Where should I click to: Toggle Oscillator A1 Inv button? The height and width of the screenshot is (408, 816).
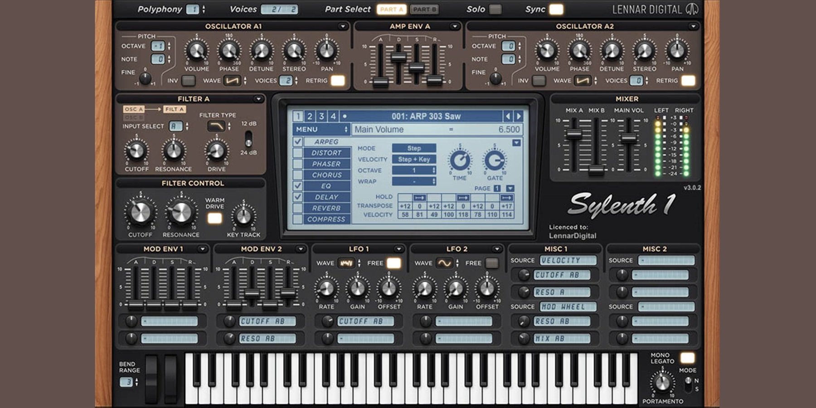click(188, 81)
